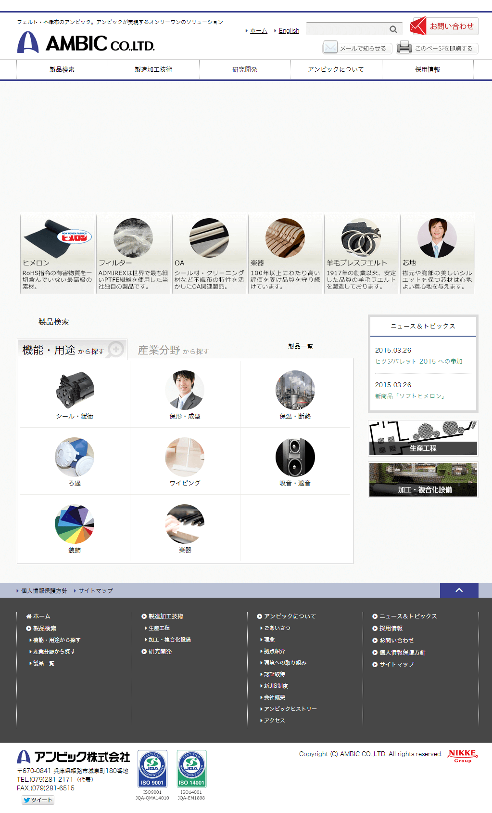The image size is (492, 813).
Task: Switch to English language link
Action: pyautogui.click(x=289, y=30)
